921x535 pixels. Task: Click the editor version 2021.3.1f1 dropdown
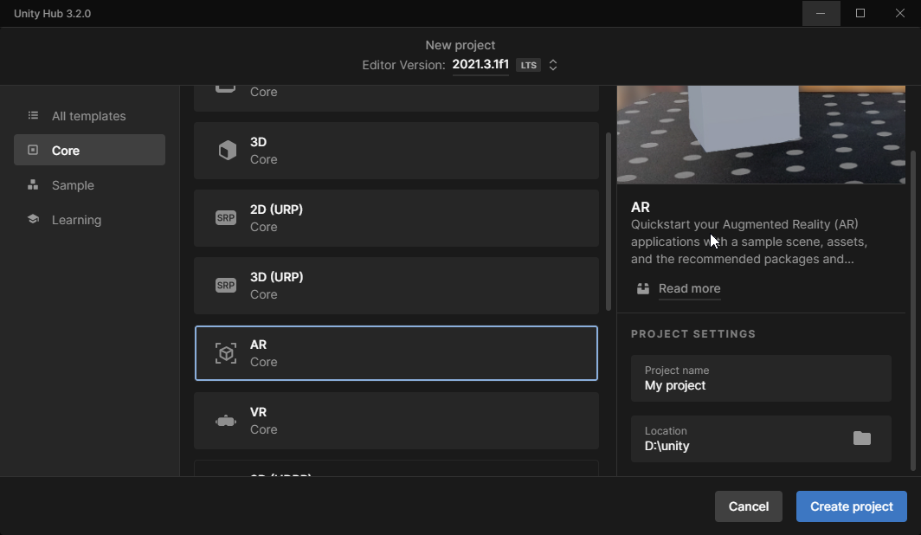(x=480, y=64)
